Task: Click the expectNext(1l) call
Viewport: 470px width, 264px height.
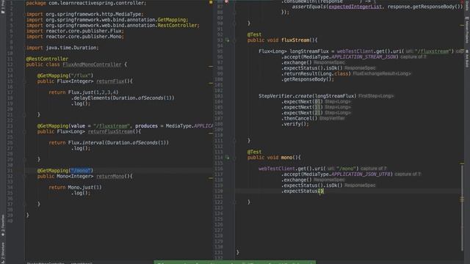Action: tap(302, 107)
